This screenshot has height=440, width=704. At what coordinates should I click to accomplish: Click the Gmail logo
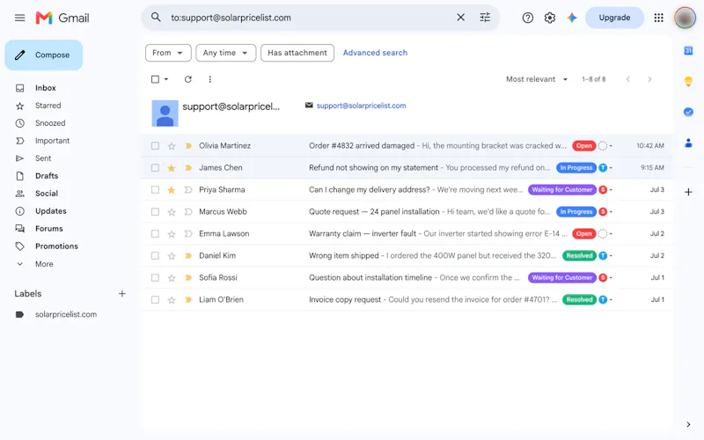click(x=62, y=18)
